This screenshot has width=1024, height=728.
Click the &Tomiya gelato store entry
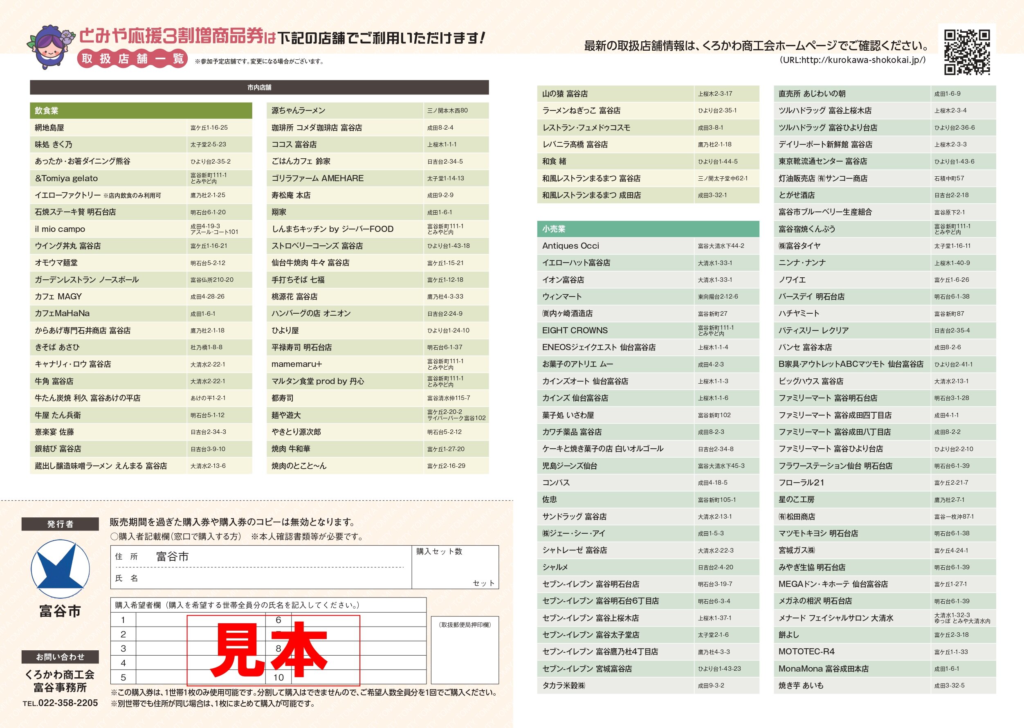click(x=66, y=178)
